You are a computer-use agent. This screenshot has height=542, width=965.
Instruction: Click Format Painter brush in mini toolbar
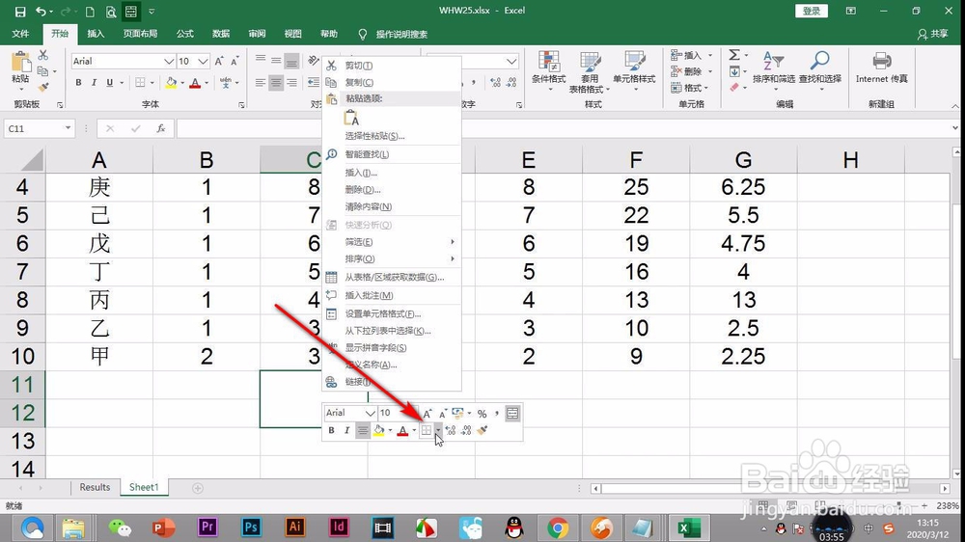point(482,431)
